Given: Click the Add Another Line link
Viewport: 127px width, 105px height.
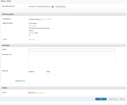Looking at the screenshot, I should 20,81.
